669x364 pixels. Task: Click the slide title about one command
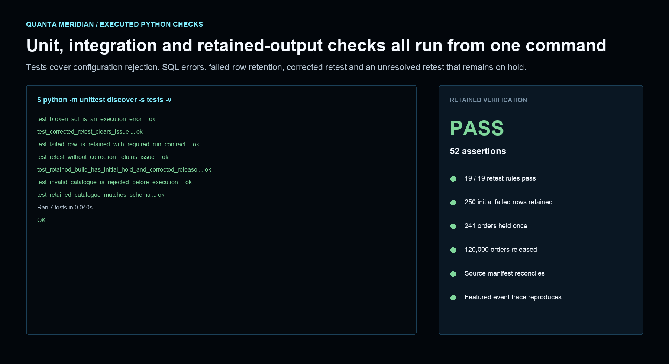(316, 46)
